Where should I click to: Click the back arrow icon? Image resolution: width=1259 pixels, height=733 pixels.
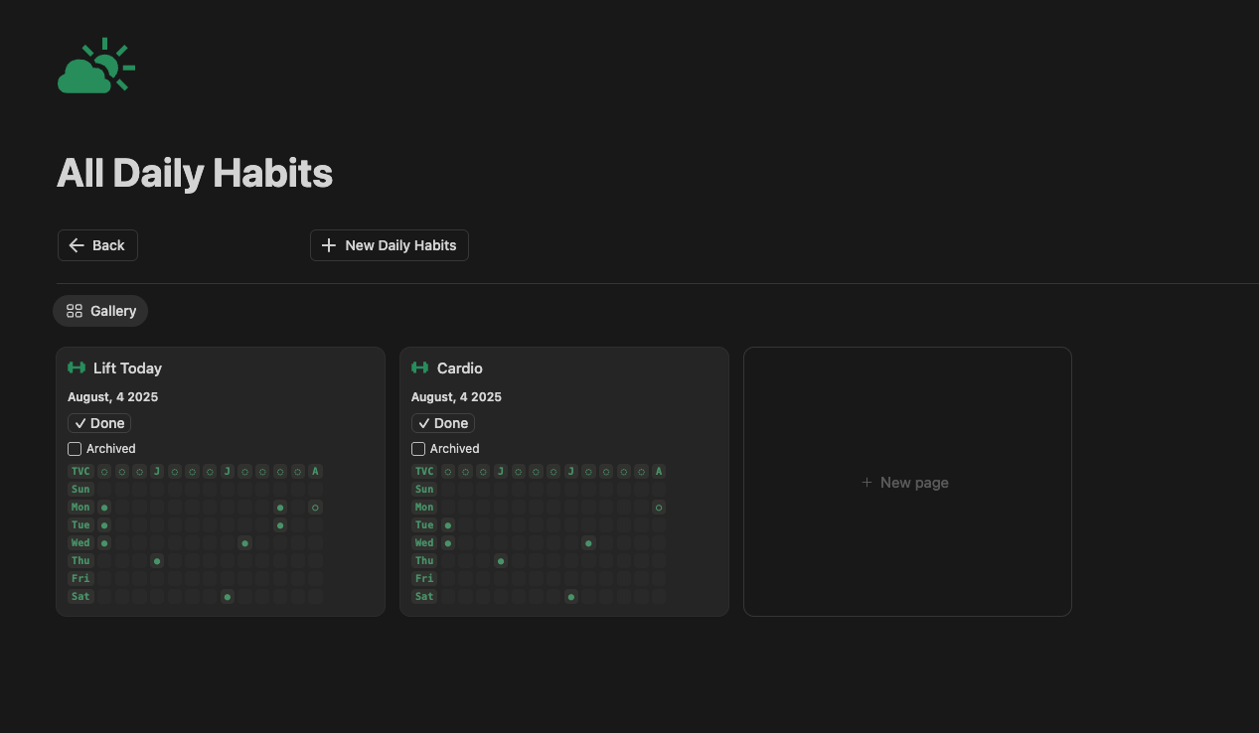coord(77,245)
